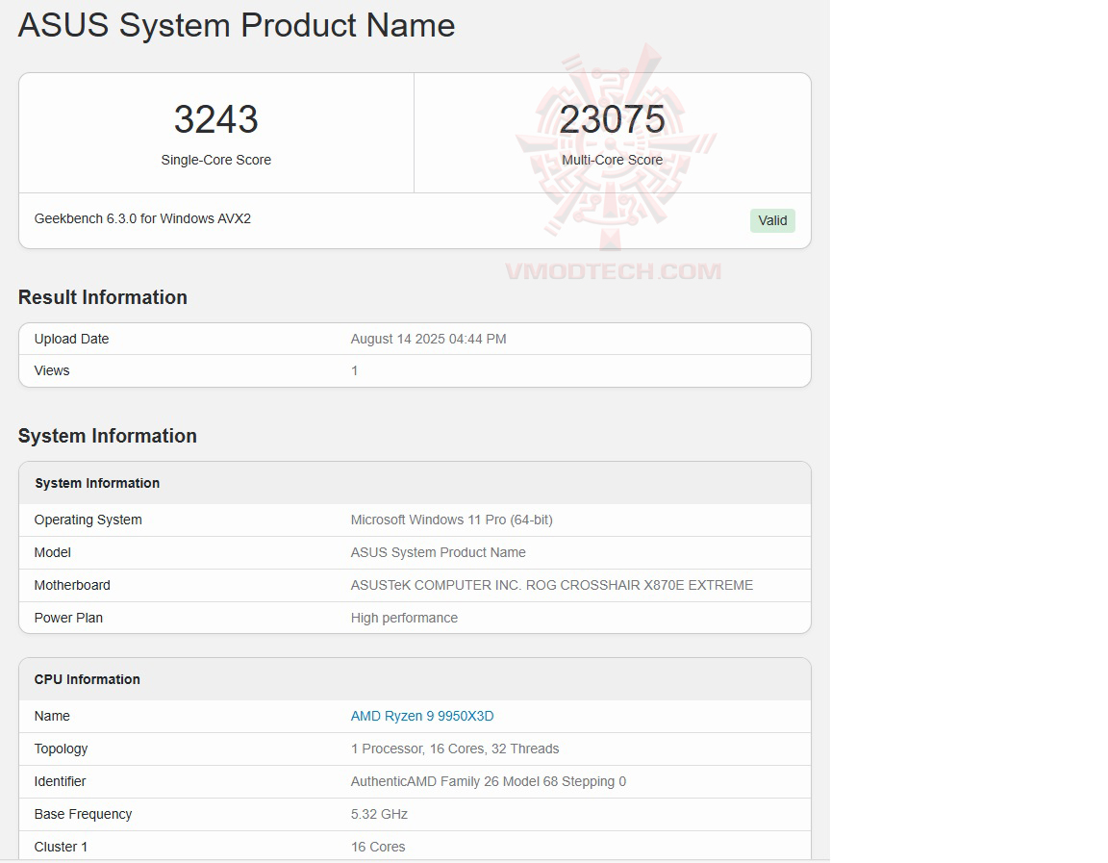Click the Views row showing 1
1108x863 pixels.
coord(414,370)
